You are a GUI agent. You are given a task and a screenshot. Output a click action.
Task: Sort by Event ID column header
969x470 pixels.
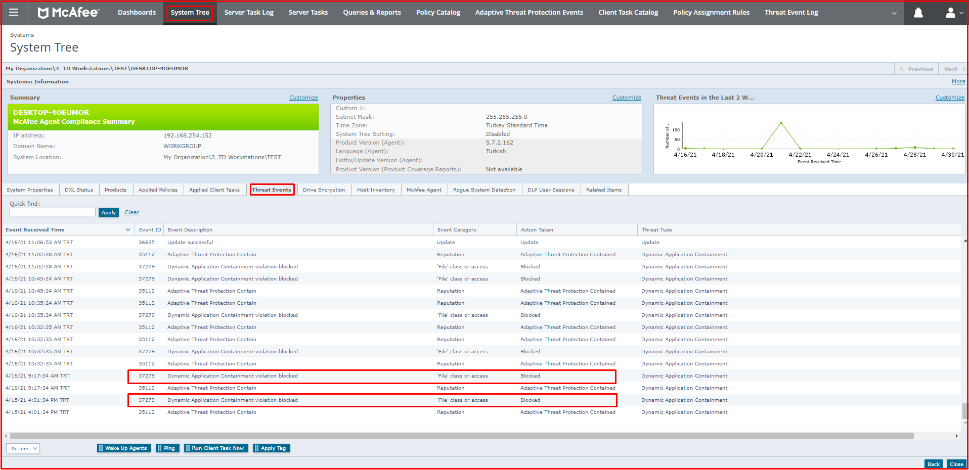150,229
